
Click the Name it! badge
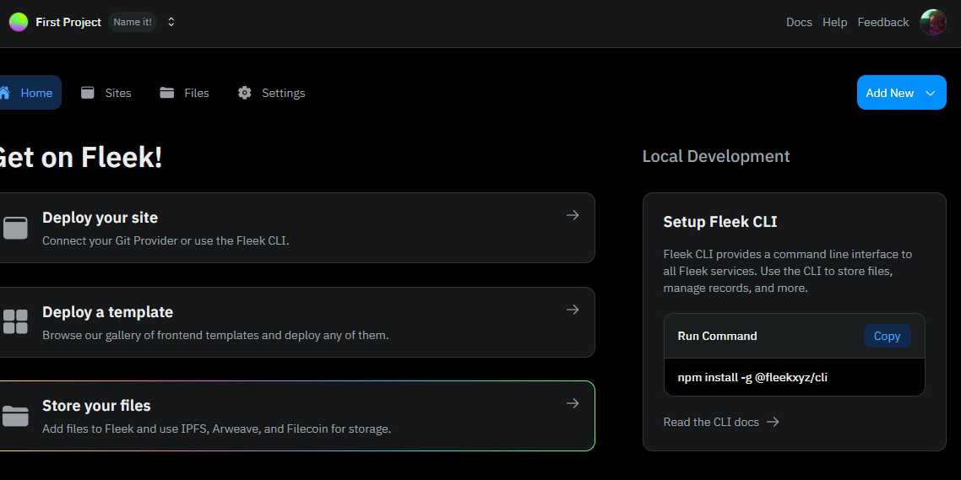tap(133, 22)
